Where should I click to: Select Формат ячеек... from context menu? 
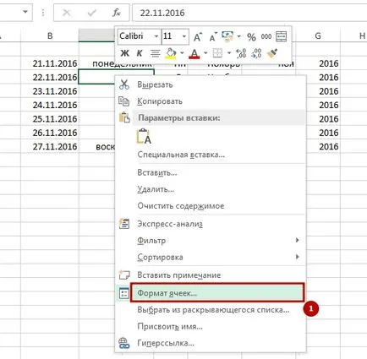(x=217, y=293)
